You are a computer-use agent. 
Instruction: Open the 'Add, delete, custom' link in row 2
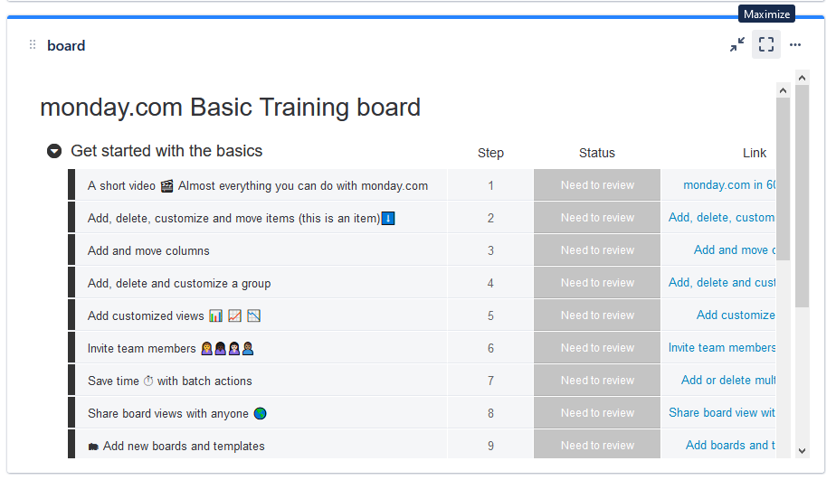tap(722, 217)
